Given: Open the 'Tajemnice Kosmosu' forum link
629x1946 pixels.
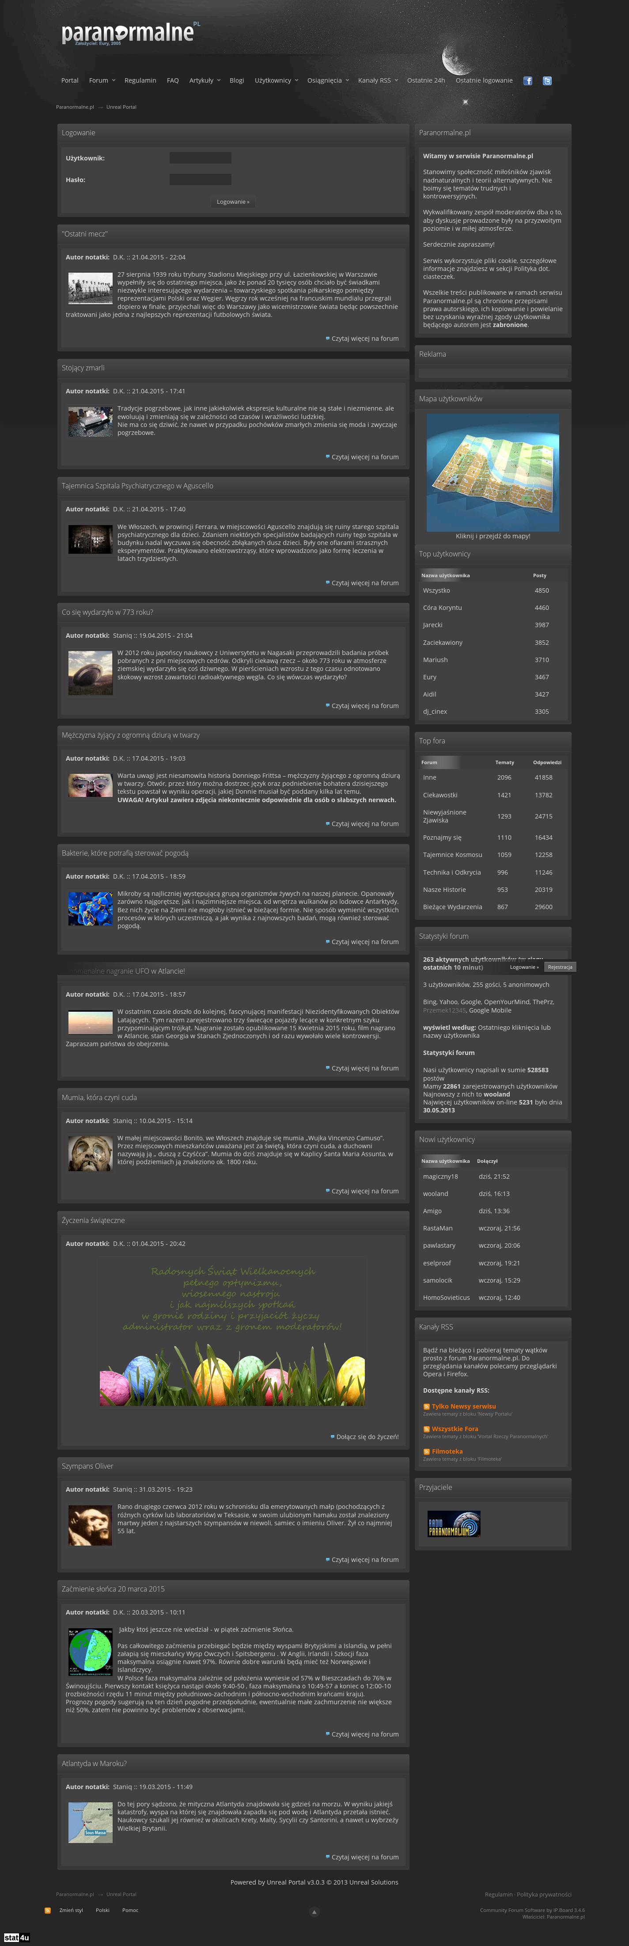Looking at the screenshot, I should coord(452,854).
